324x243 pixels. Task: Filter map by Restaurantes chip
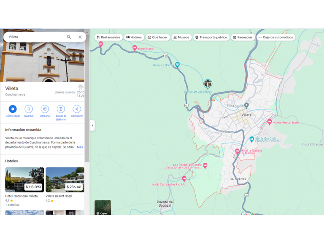(x=108, y=38)
